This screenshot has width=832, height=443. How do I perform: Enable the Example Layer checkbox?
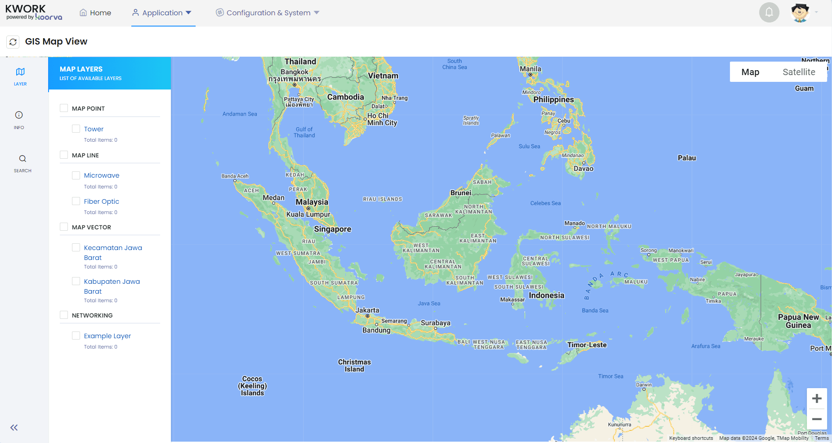[x=76, y=336]
